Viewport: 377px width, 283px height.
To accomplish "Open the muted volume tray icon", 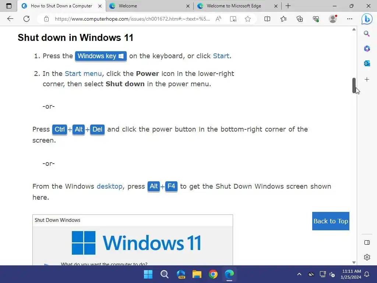I will [332, 274].
